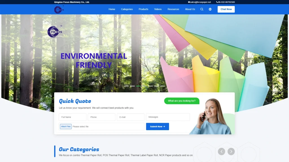
Task: Click the Focus logo in navigation bar
Action: [59, 10]
